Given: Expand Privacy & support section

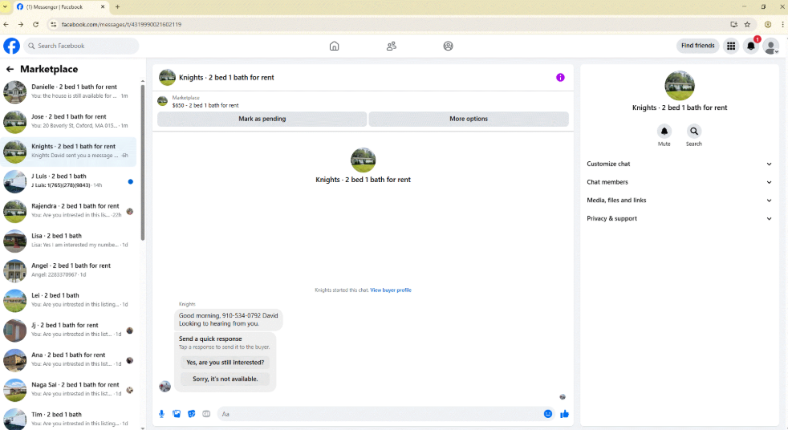Looking at the screenshot, I should [x=680, y=218].
